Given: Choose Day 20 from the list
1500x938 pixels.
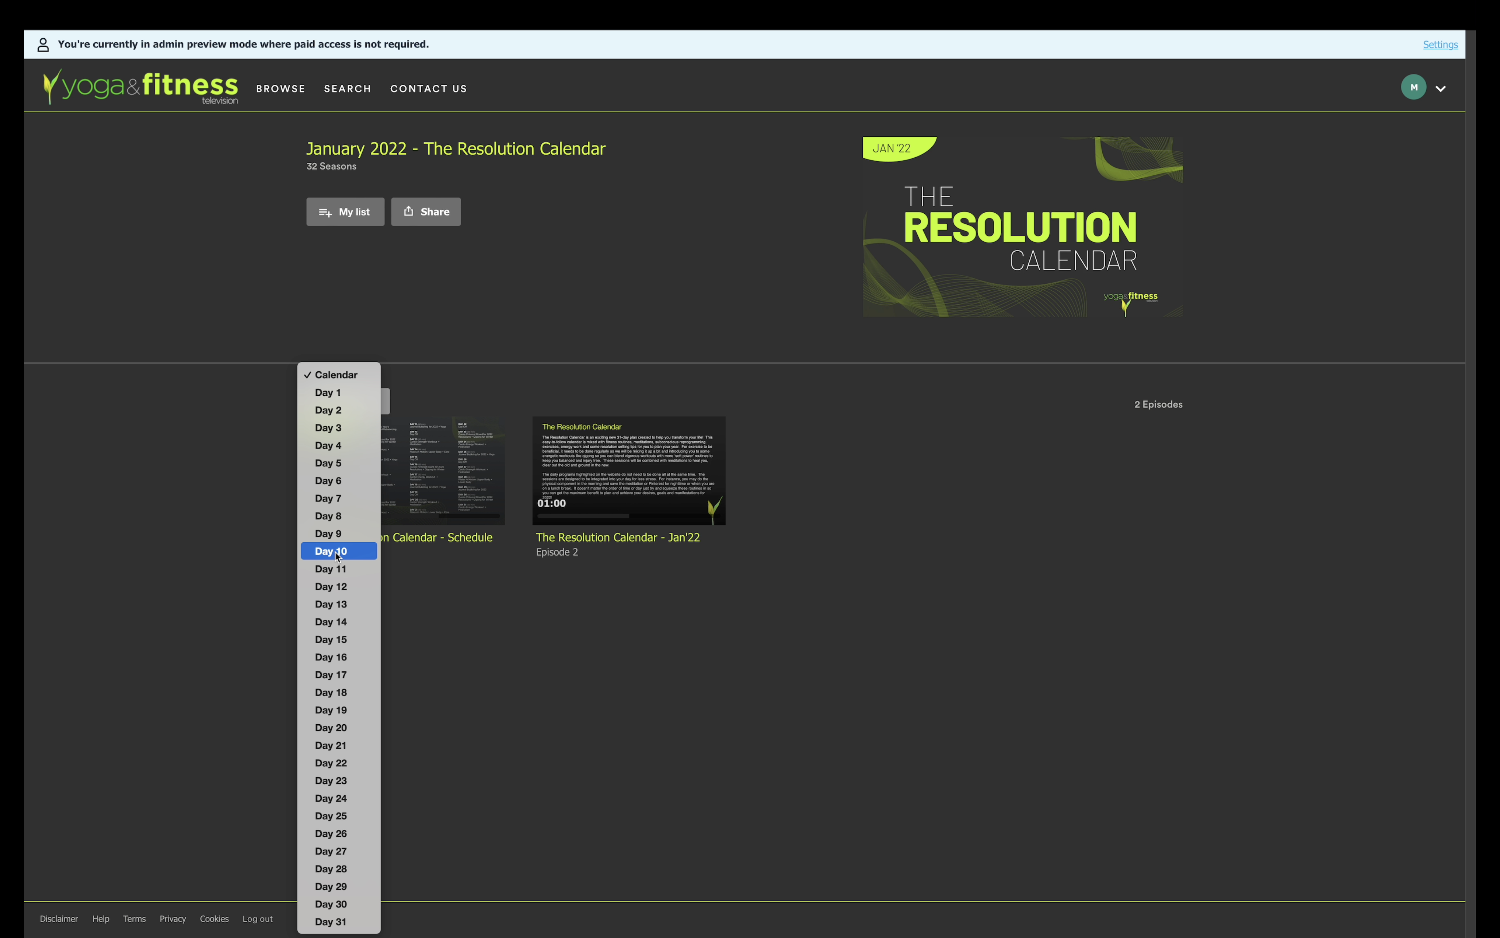Looking at the screenshot, I should 330,728.
